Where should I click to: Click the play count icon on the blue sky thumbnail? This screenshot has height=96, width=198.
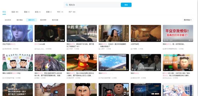(101, 70)
